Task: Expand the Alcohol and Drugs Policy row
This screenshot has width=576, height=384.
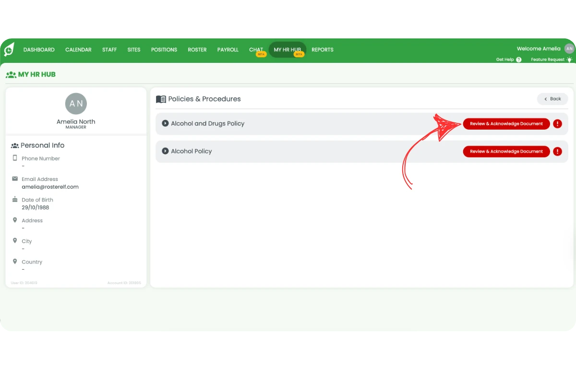Action: [x=165, y=123]
